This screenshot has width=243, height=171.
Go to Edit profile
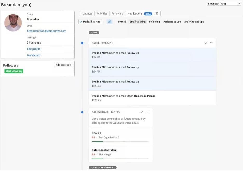point(33,49)
